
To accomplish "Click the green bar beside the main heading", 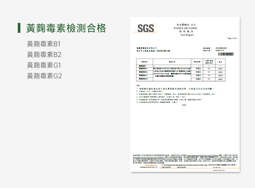I will coord(19,28).
